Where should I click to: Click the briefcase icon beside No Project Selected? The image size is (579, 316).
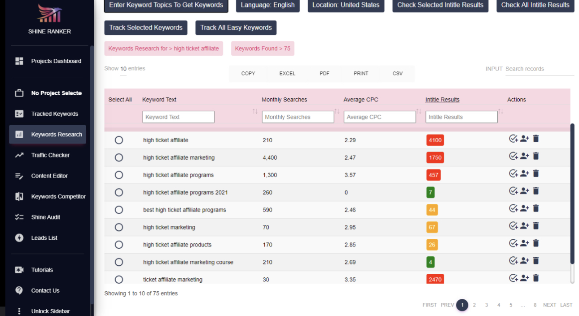point(19,93)
